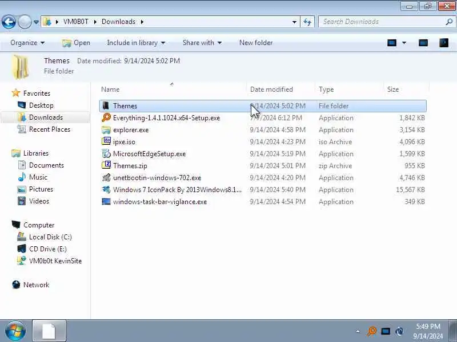This screenshot has height=342, width=457.
Task: Sort by Date modified column header
Action: (281, 89)
